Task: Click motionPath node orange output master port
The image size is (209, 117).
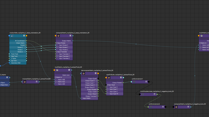Action: [27, 36]
